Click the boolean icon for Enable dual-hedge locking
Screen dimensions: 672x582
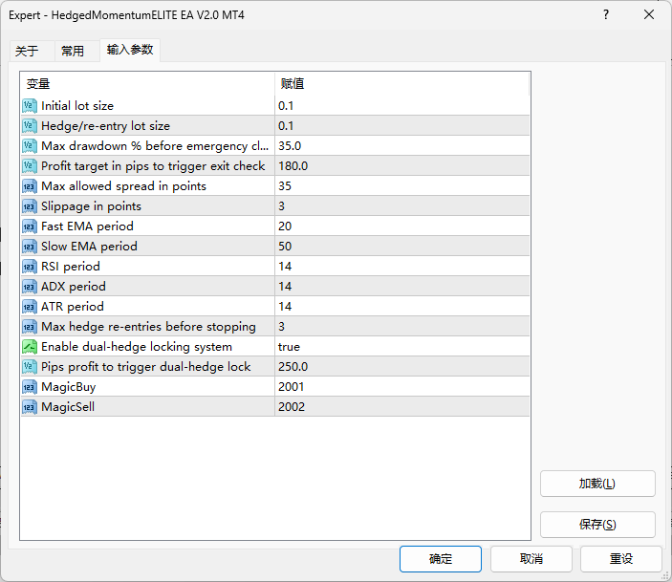coord(29,347)
